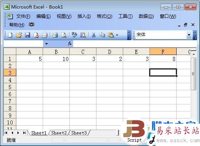
Task: Click the Name Box field
Action: point(23,44)
